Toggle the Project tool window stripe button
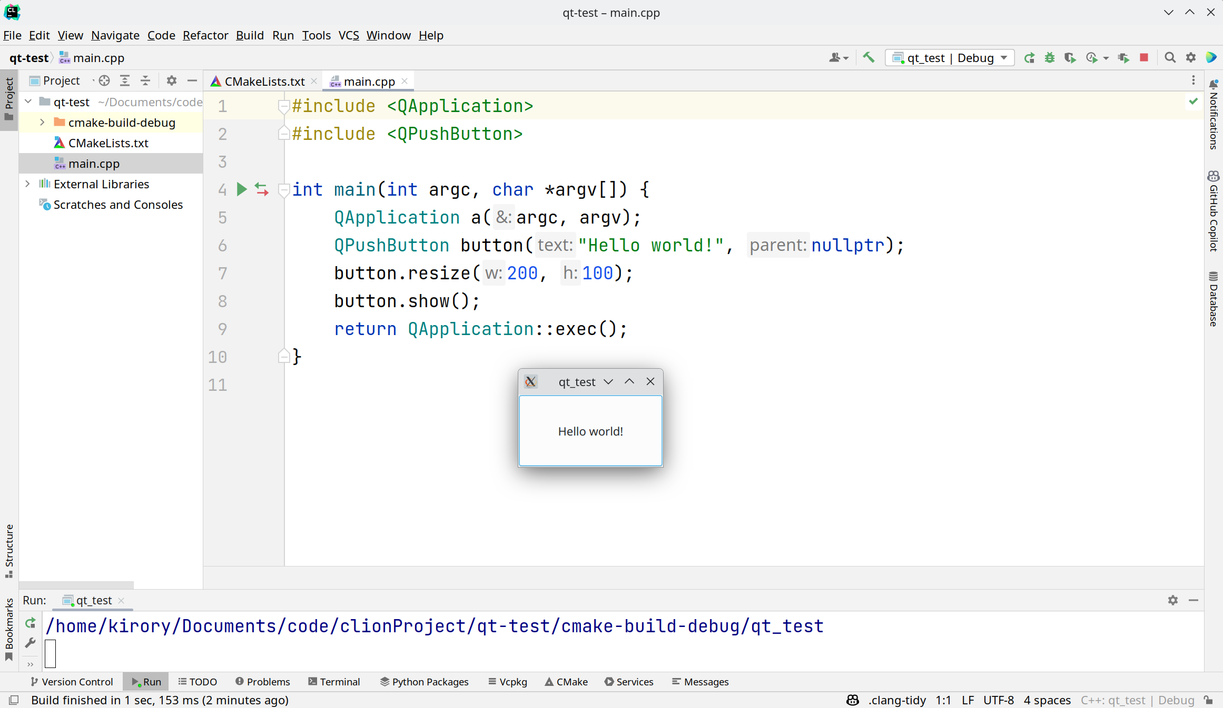Viewport: 1223px width, 708px height. pyautogui.click(x=9, y=99)
